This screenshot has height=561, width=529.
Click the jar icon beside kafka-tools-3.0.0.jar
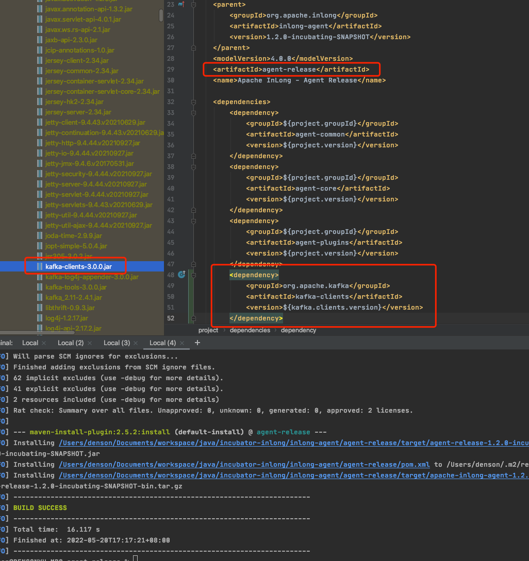pos(40,287)
